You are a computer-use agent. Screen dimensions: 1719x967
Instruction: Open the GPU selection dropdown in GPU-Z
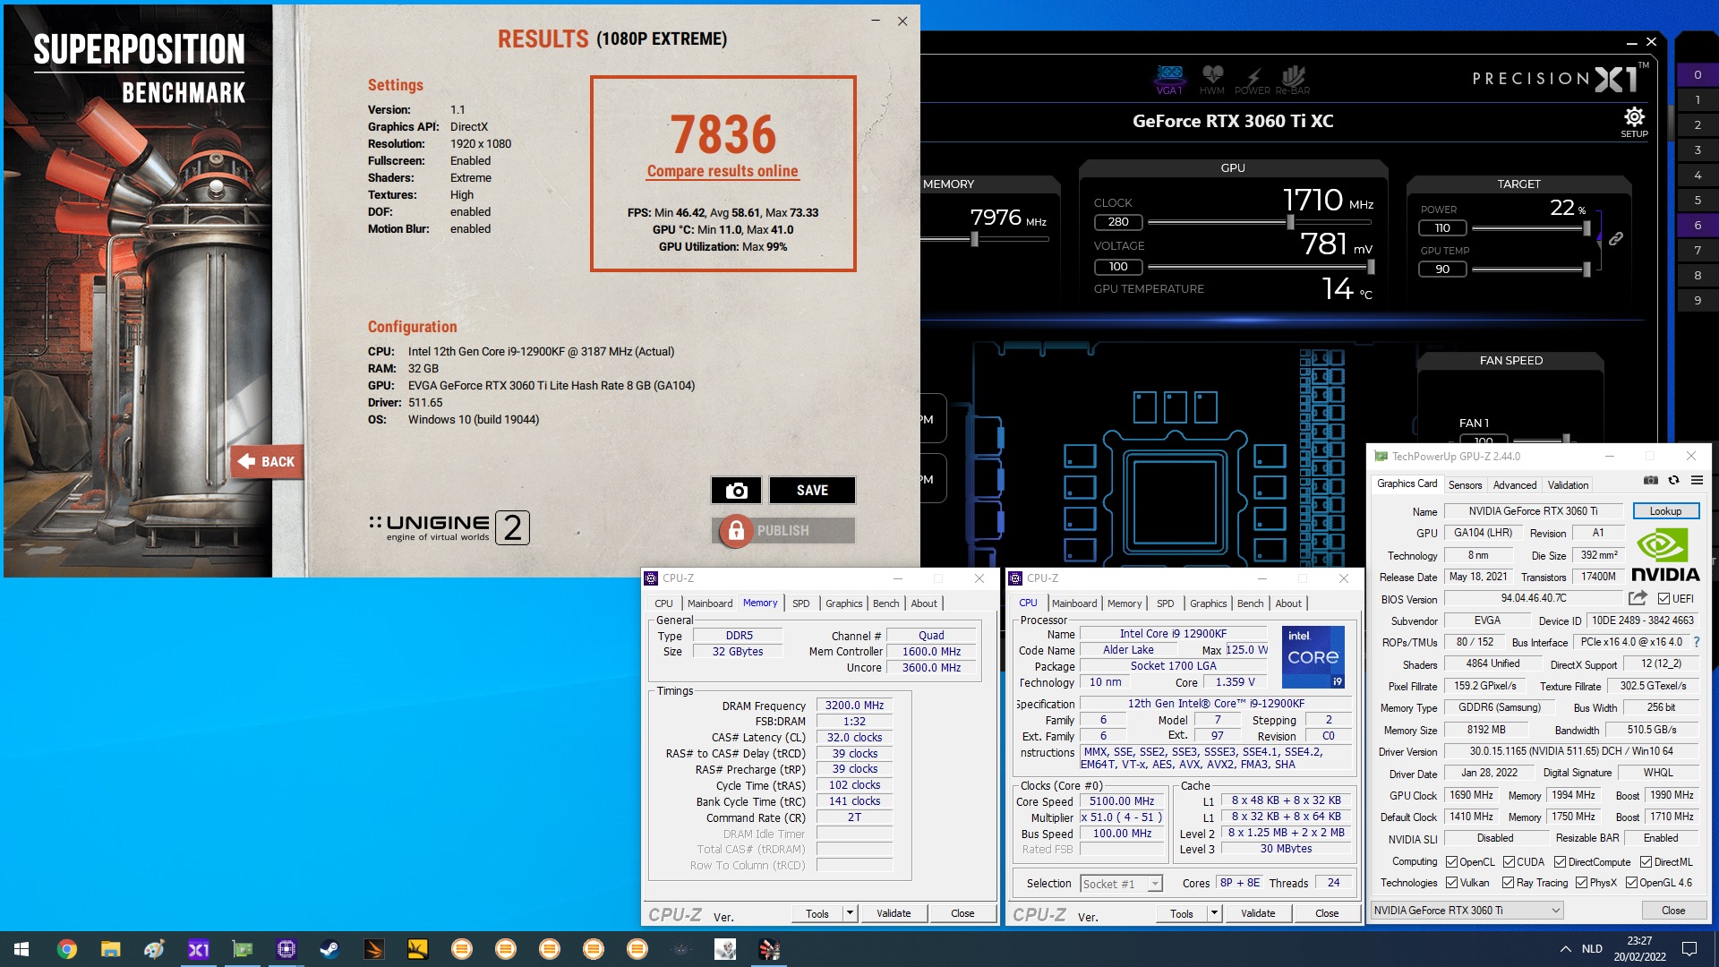1467,911
